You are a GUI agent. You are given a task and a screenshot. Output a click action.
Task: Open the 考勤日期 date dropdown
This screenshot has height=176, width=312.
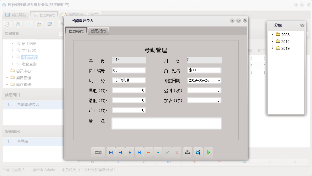point(218,80)
